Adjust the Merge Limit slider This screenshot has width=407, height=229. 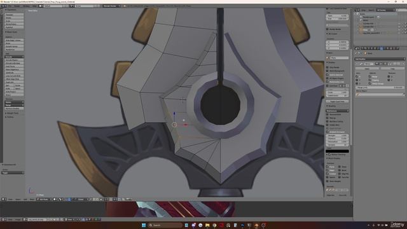(x=380, y=88)
